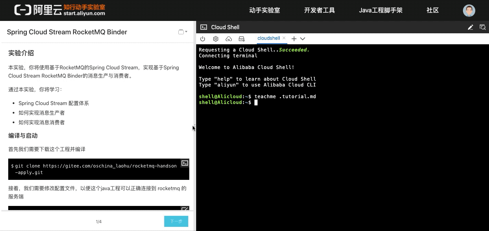This screenshot has height=231, width=489.
Task: Click the 'teachme .tutorial.md' command line
Action: coord(285,96)
